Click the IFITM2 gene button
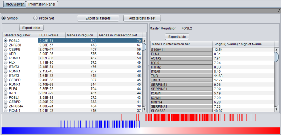The image size is (281, 135). coord(181,67)
